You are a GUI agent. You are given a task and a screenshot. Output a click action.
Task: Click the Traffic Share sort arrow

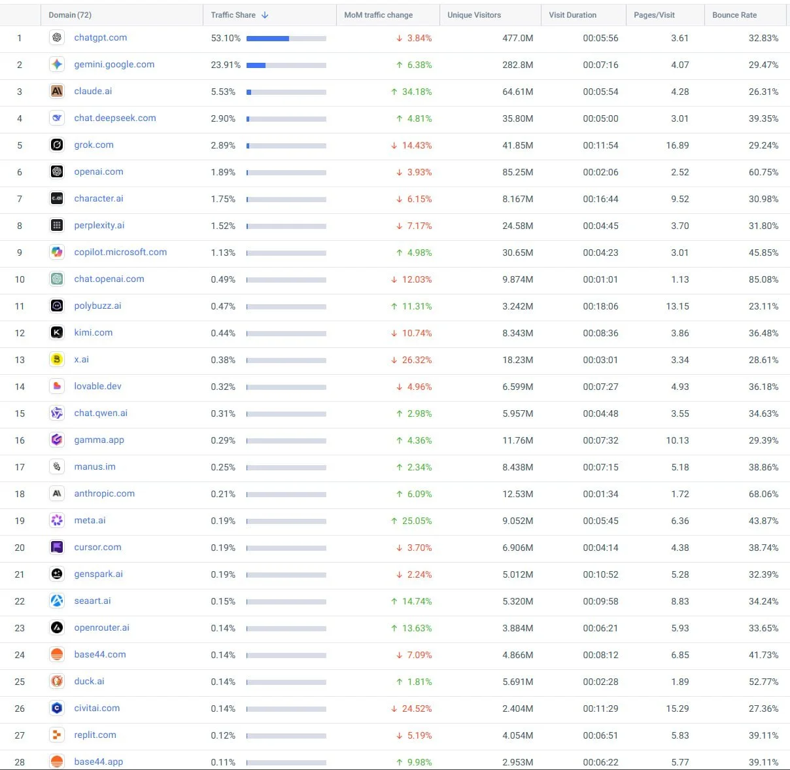coord(265,15)
